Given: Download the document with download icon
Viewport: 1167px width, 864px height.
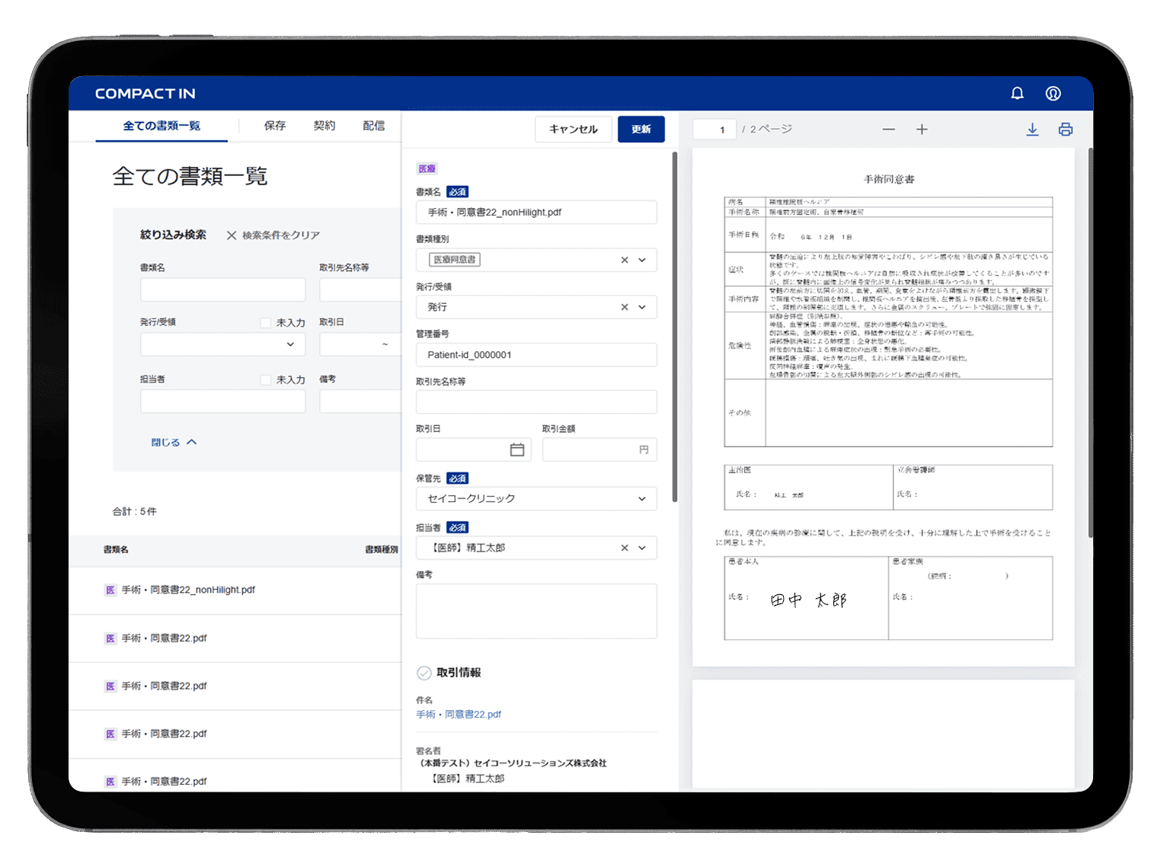Looking at the screenshot, I should click(x=1032, y=130).
